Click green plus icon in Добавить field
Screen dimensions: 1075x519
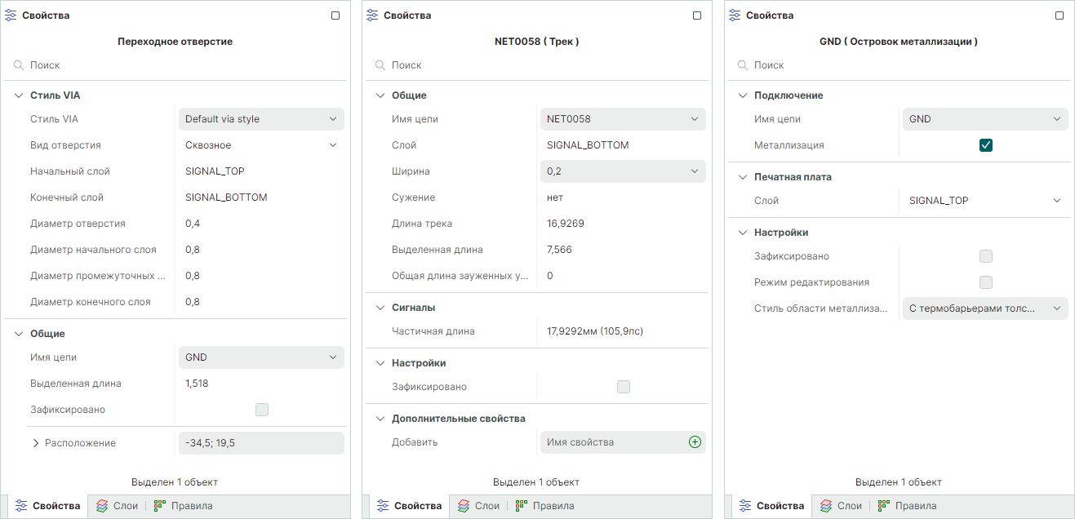click(695, 442)
